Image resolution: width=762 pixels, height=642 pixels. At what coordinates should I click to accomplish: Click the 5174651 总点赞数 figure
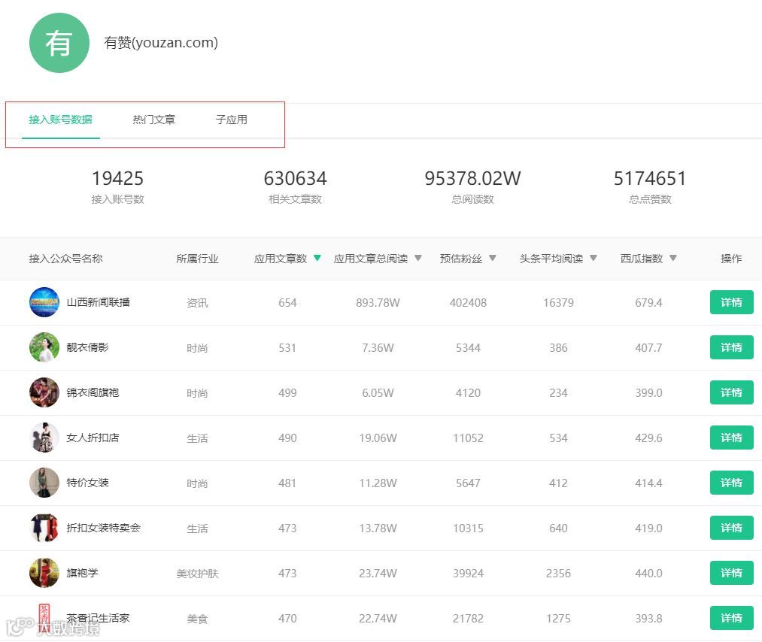(x=650, y=178)
